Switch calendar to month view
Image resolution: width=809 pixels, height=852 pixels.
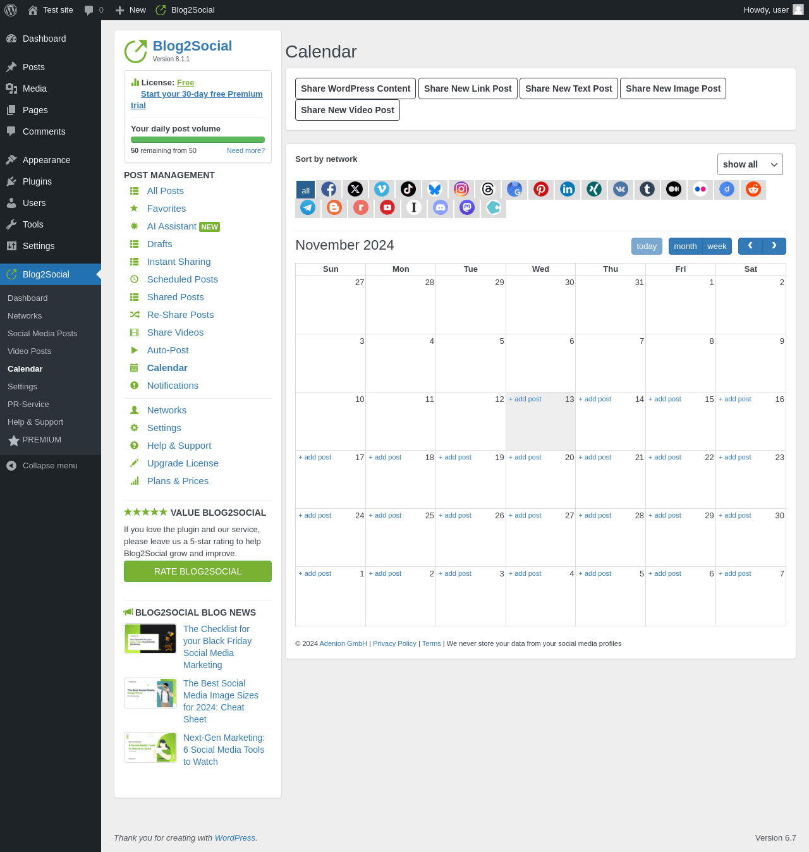(685, 246)
